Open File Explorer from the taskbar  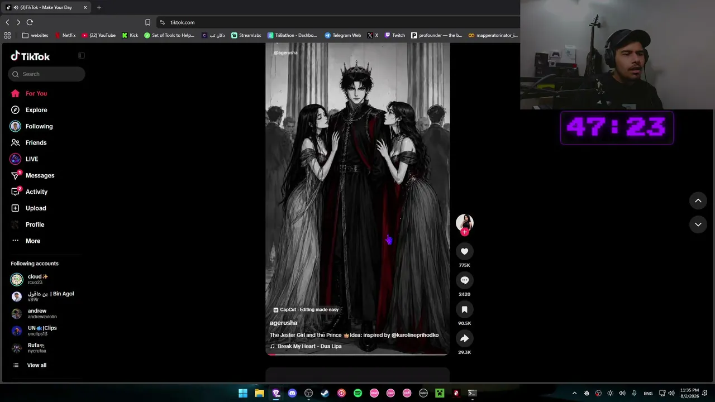259,393
